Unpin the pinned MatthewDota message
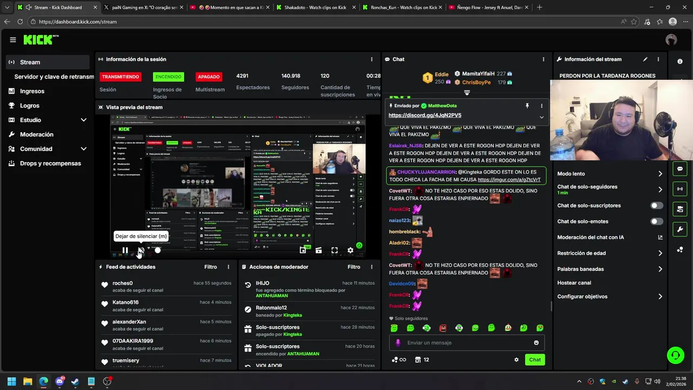693x390 pixels. (x=527, y=106)
